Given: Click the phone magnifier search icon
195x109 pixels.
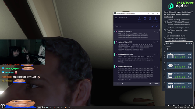Looking at the screenshot, I should 168,49.
